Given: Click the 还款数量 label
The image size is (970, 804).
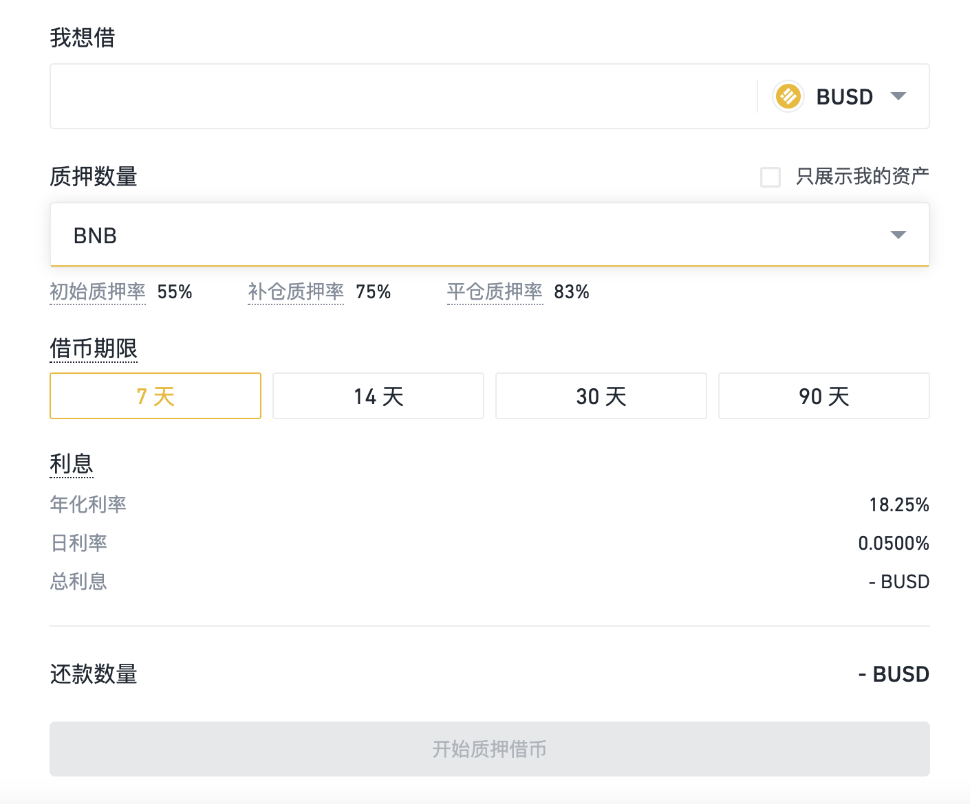Looking at the screenshot, I should point(94,674).
